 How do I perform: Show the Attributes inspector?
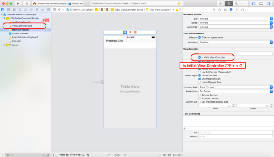coord(231,10)
